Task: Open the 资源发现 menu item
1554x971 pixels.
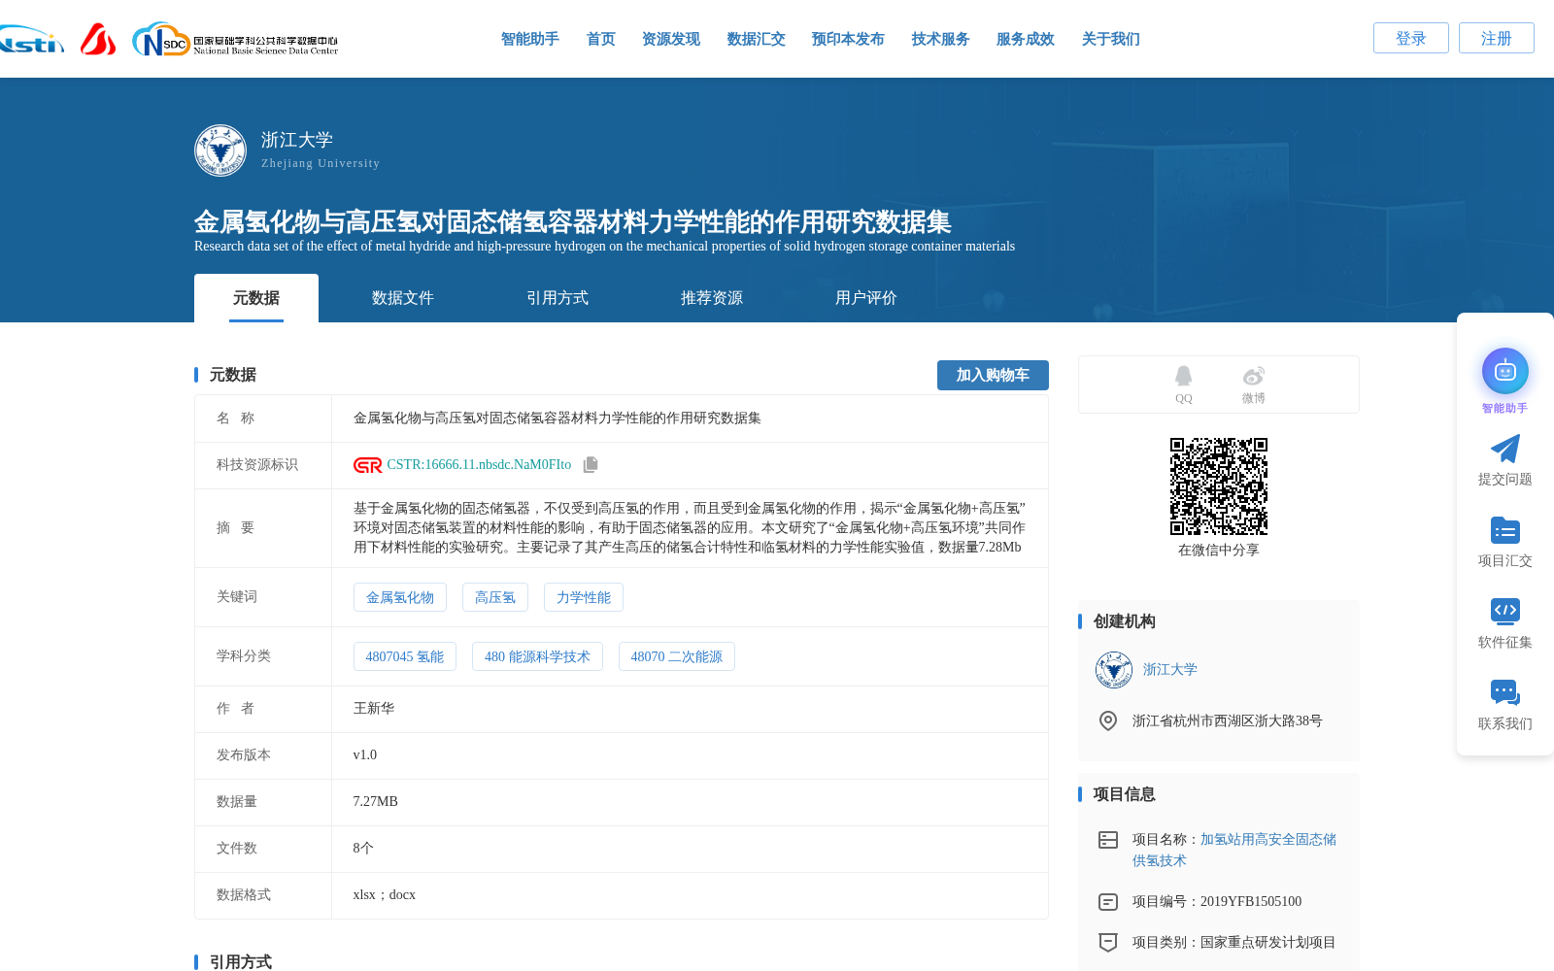Action: [x=671, y=39]
